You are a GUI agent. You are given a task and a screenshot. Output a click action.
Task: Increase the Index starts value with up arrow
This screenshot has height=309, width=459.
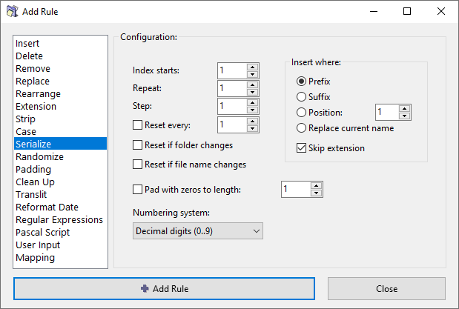[252, 67]
